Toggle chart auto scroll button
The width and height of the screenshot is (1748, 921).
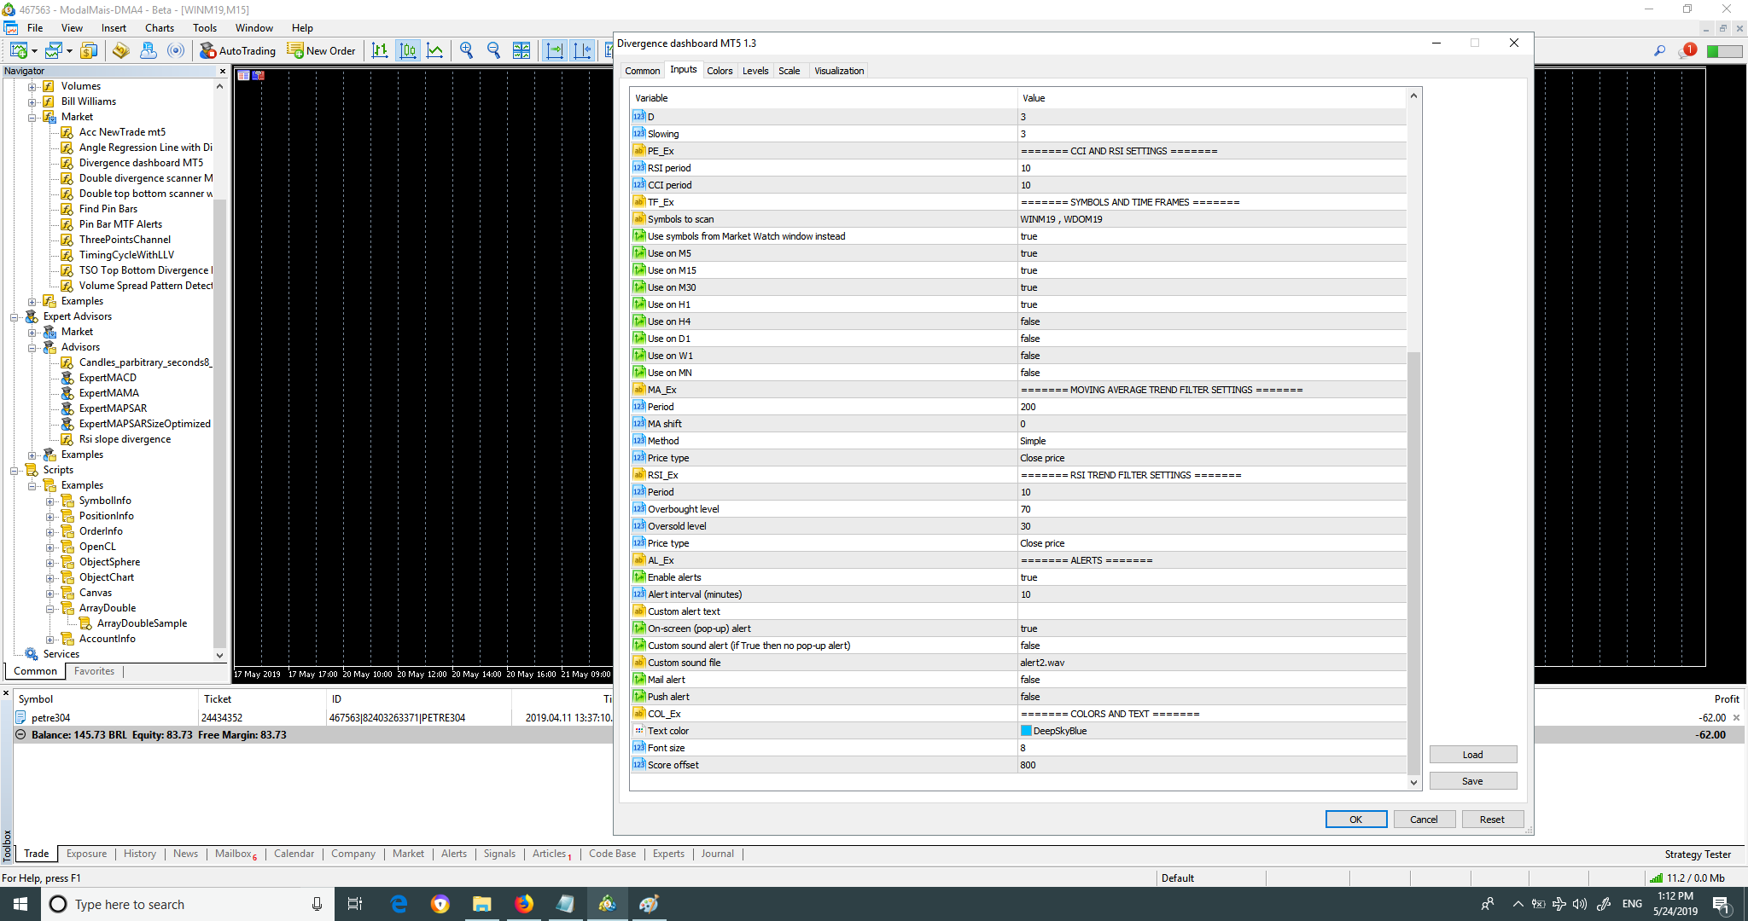[x=555, y=51]
